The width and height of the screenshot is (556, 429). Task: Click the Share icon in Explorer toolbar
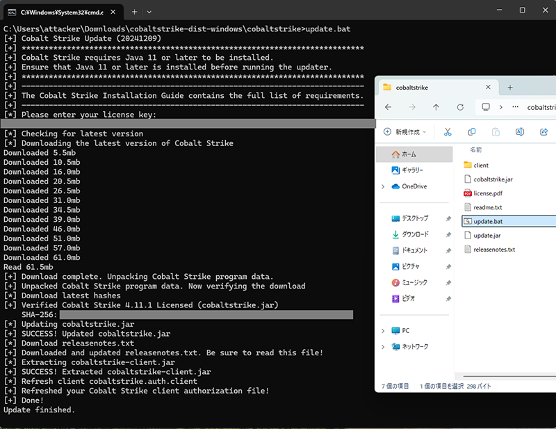(x=544, y=132)
